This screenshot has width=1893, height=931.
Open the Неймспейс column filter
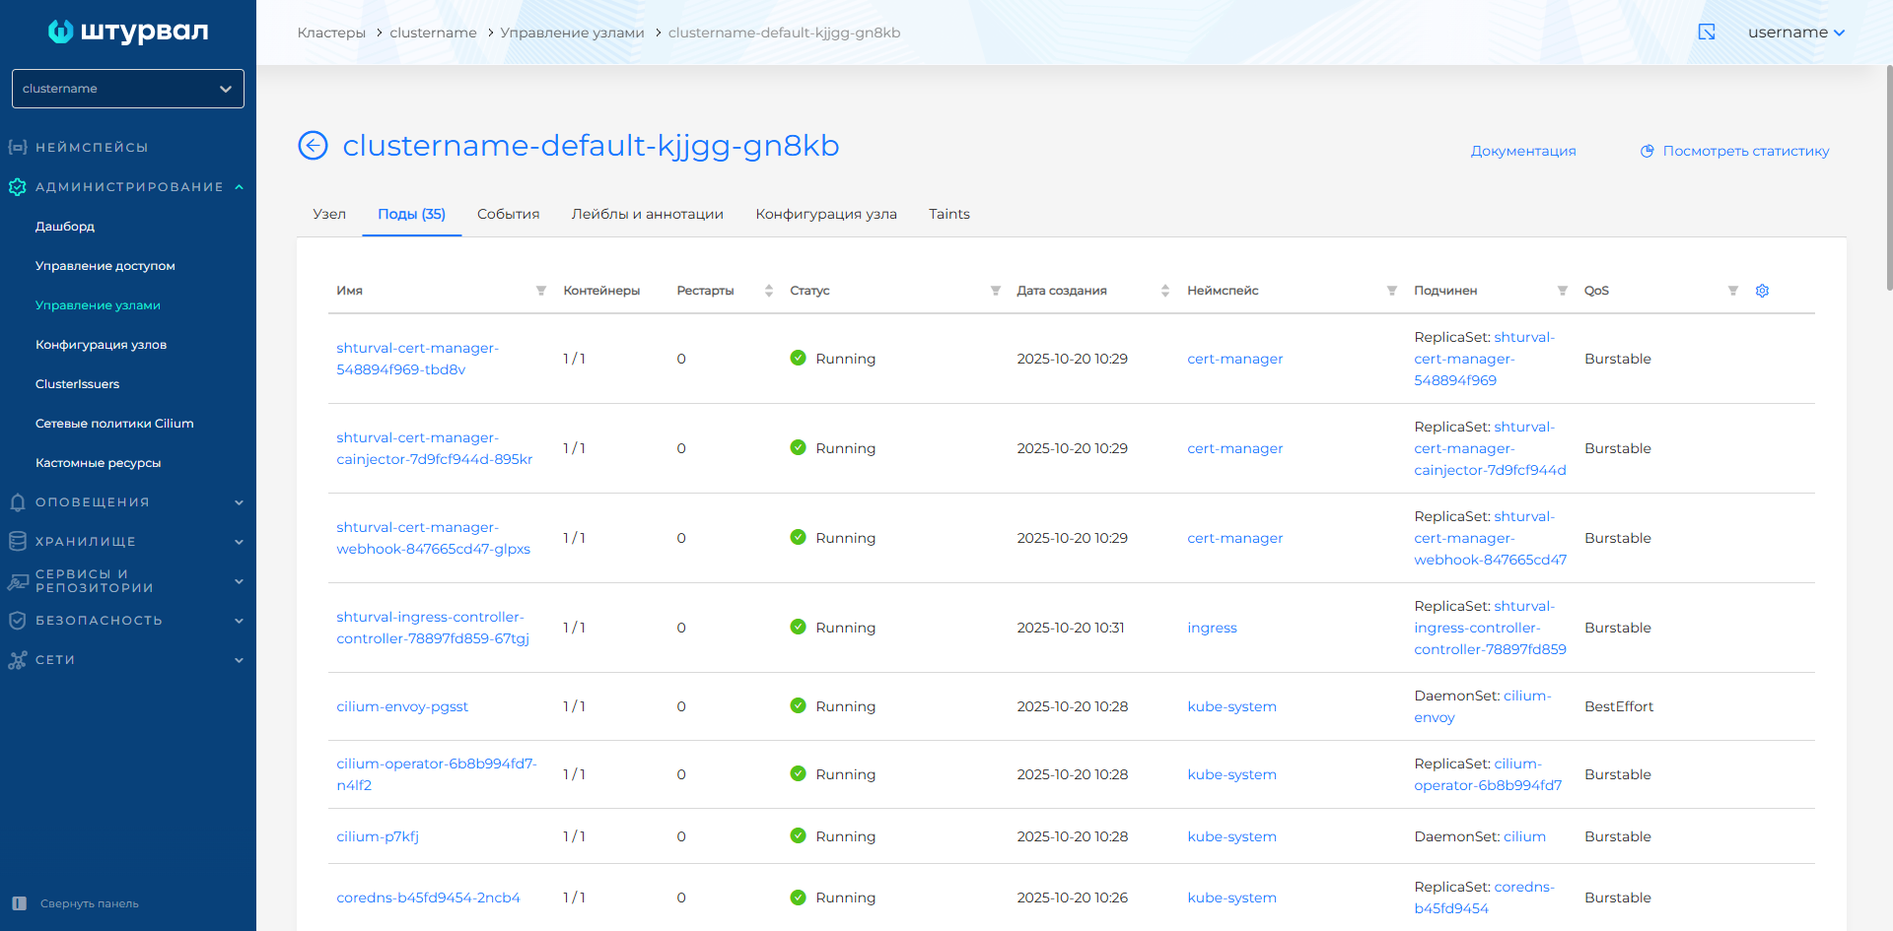click(x=1391, y=291)
